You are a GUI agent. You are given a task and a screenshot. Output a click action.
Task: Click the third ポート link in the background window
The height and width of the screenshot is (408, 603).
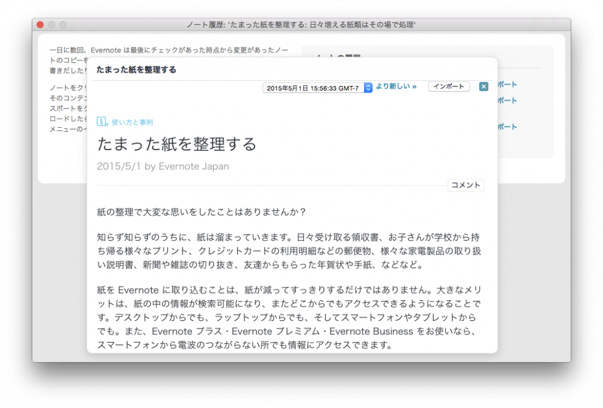tap(507, 127)
